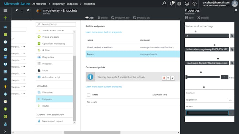Tick the checkbox in custom endpoints header

(x=88, y=95)
